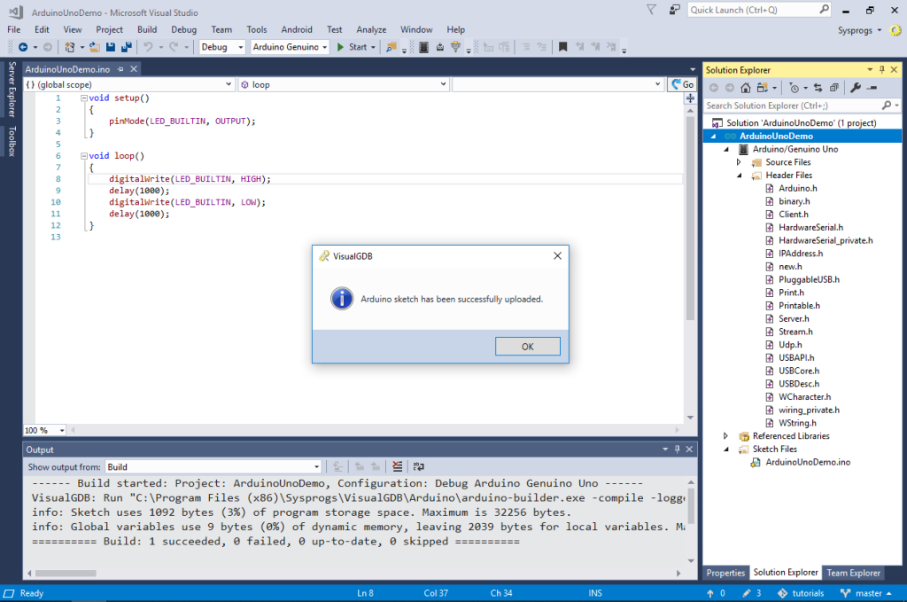The image size is (907, 602).
Task: Click the Output horizontal scrollbar thumb
Action: [x=66, y=573]
